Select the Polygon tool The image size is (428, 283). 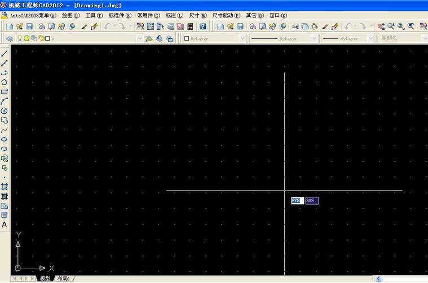click(5, 82)
